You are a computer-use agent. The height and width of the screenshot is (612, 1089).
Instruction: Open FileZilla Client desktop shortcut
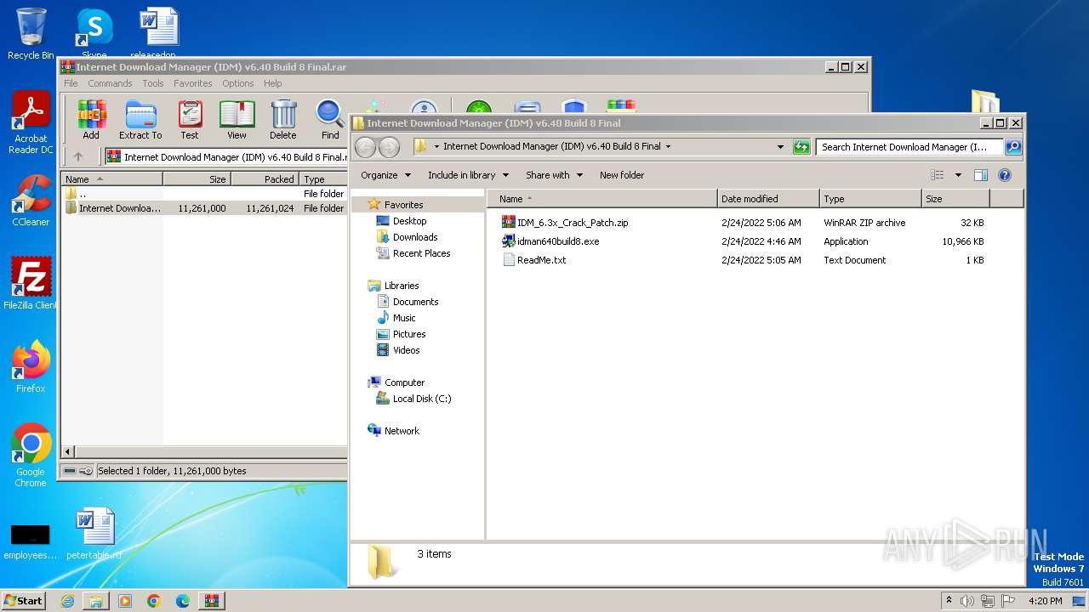pos(31,283)
